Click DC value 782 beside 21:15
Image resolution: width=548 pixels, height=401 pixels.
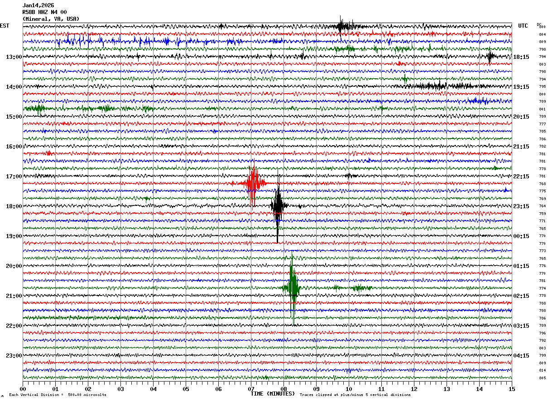[542, 146]
